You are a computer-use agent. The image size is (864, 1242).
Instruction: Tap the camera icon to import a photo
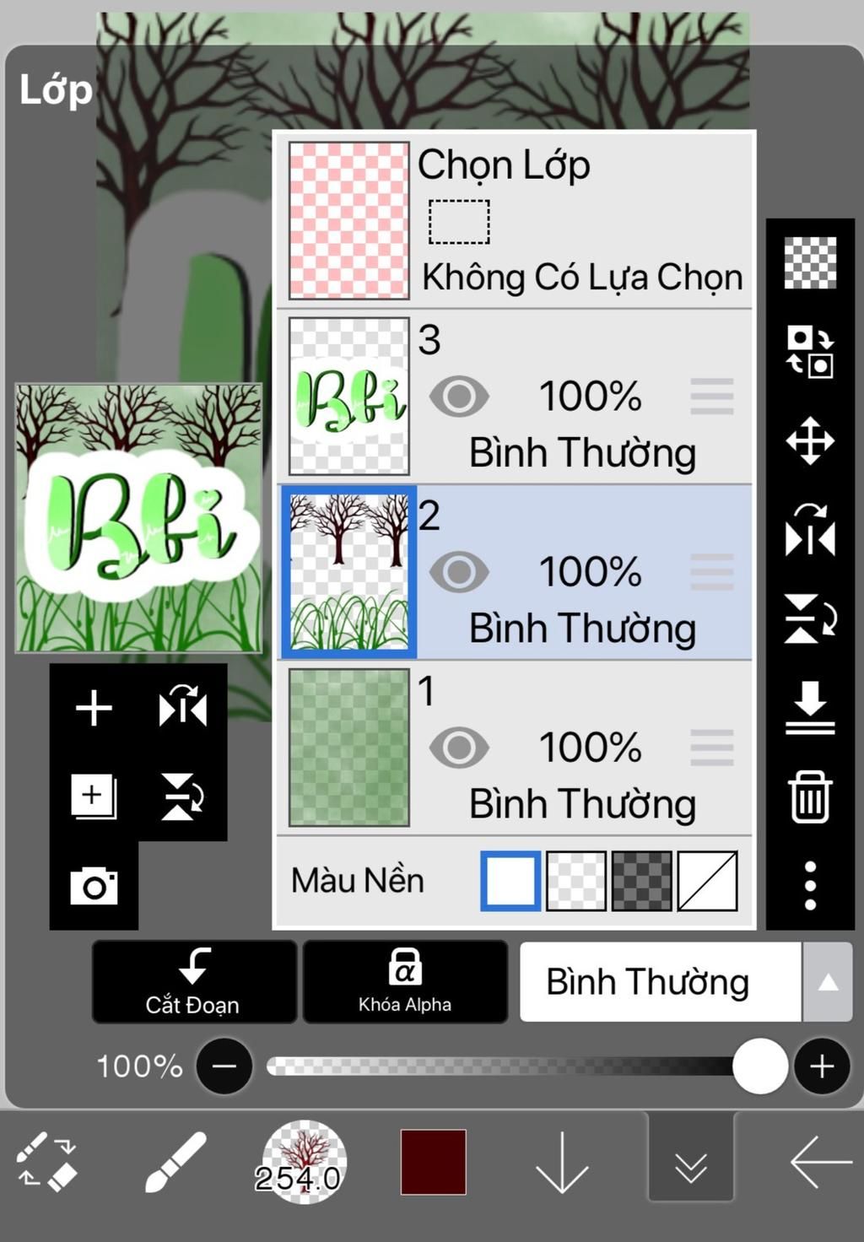pos(94,886)
